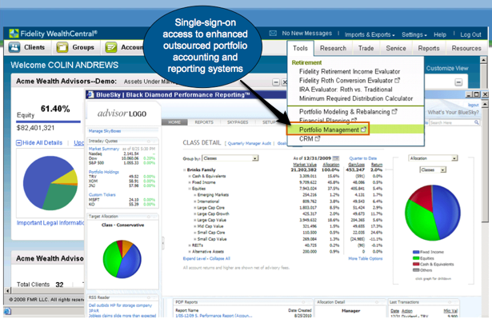Open the Clients icon in the toolbar
492x319 pixels.
click(x=14, y=47)
